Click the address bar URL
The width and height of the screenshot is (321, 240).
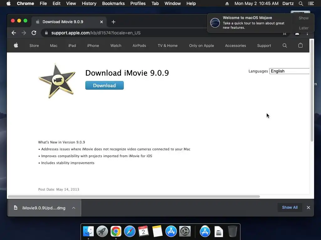(x=96, y=33)
